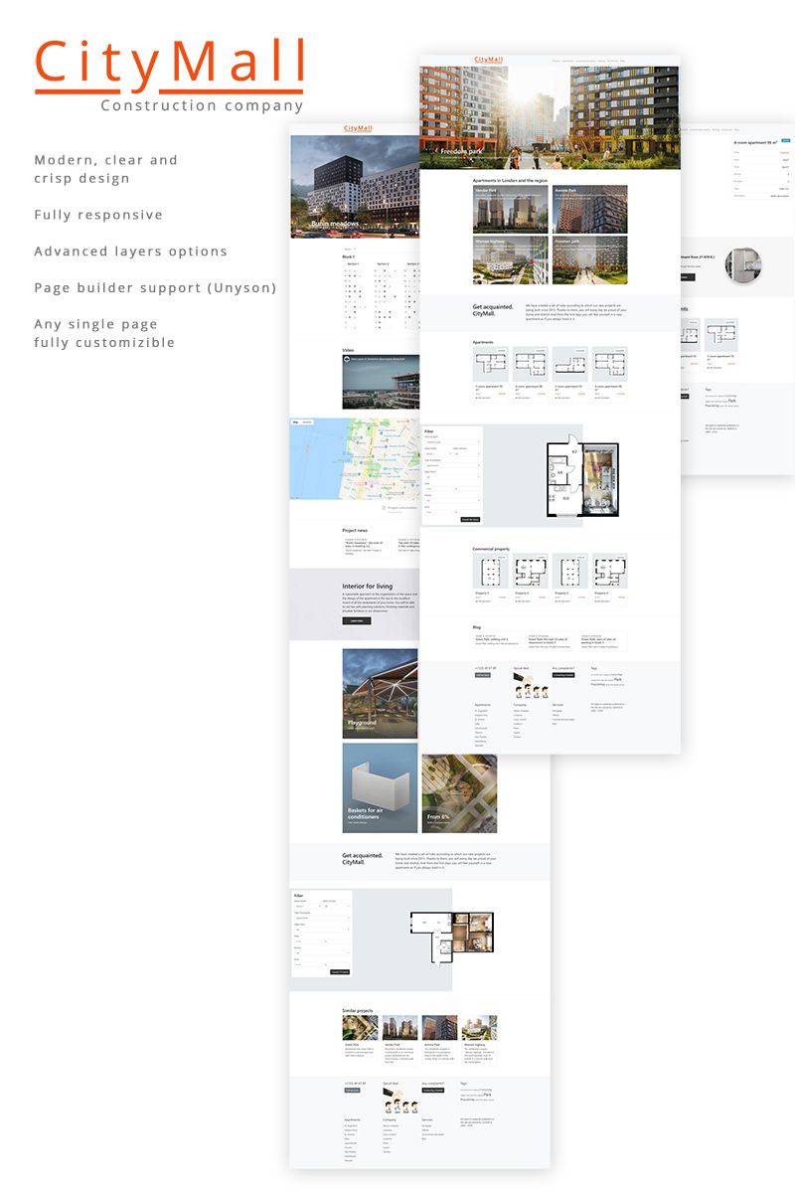Open the Baskets for air conditioners card
The width and height of the screenshot is (795, 1193).
point(380,787)
